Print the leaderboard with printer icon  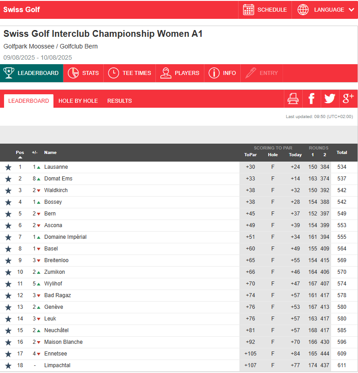(293, 98)
